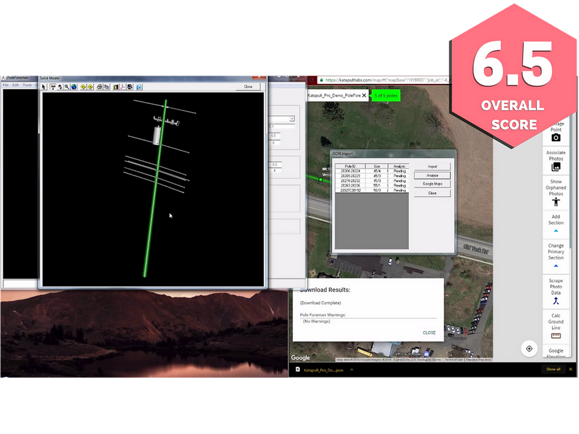Click the Analysis column header

[x=399, y=166]
